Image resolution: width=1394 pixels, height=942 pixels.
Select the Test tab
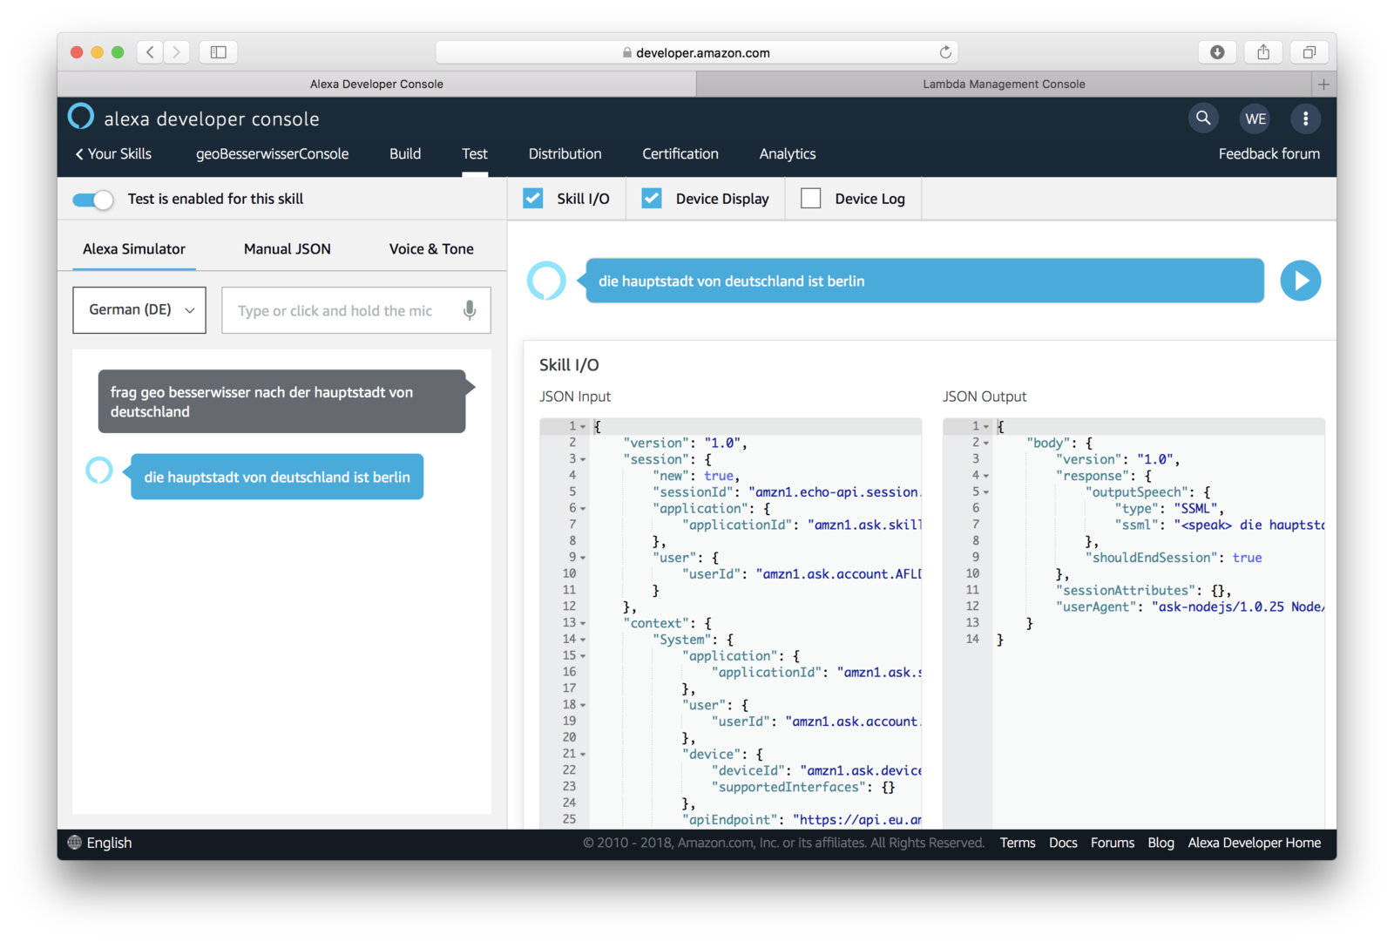(x=475, y=154)
